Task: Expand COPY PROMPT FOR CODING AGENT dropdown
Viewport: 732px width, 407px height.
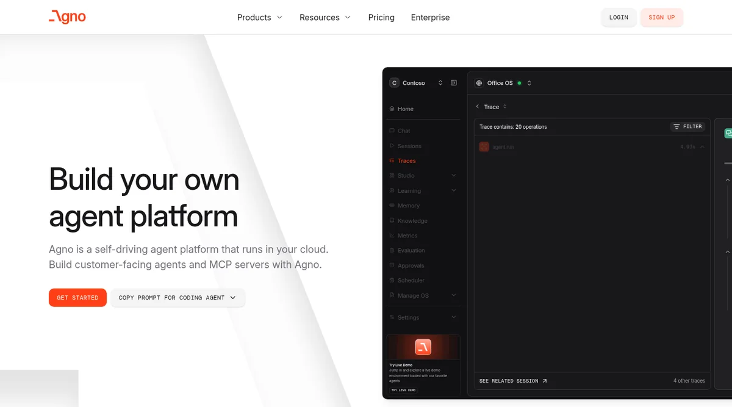Action: tap(178, 298)
